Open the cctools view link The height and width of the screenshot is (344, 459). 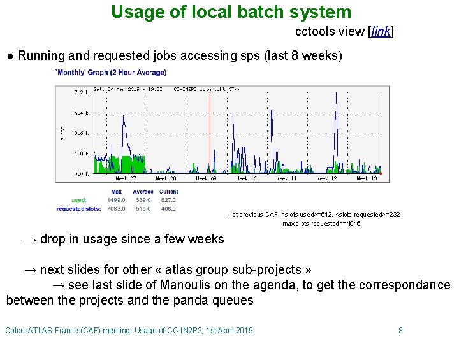(381, 32)
